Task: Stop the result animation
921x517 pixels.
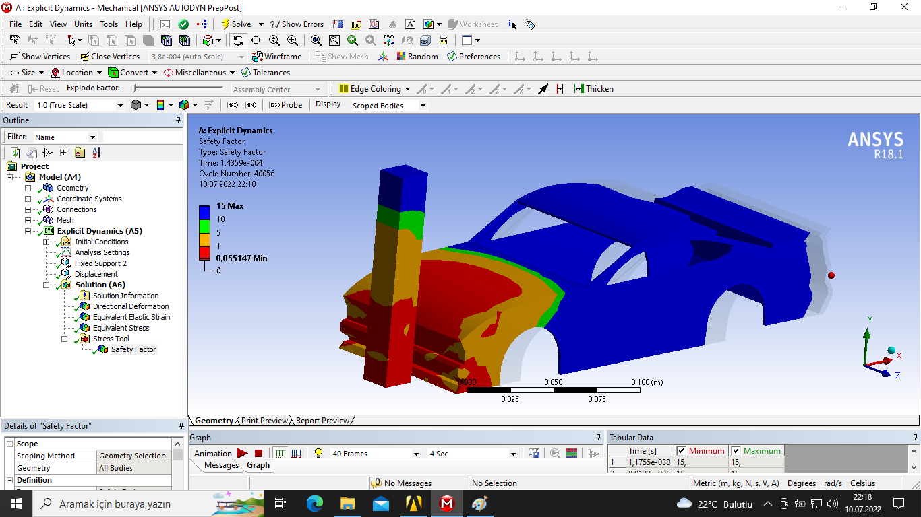Action: [x=258, y=454]
